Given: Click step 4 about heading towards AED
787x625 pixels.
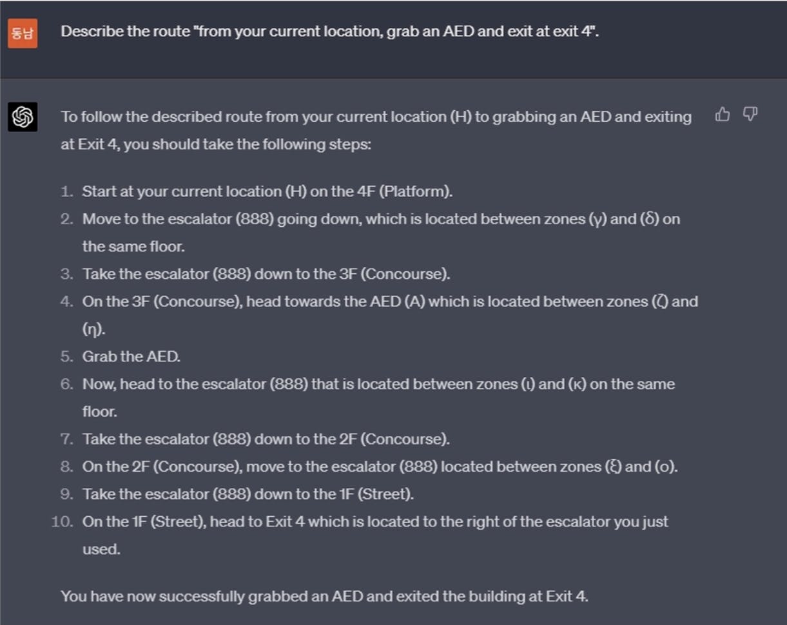Looking at the screenshot, I should pos(389,302).
